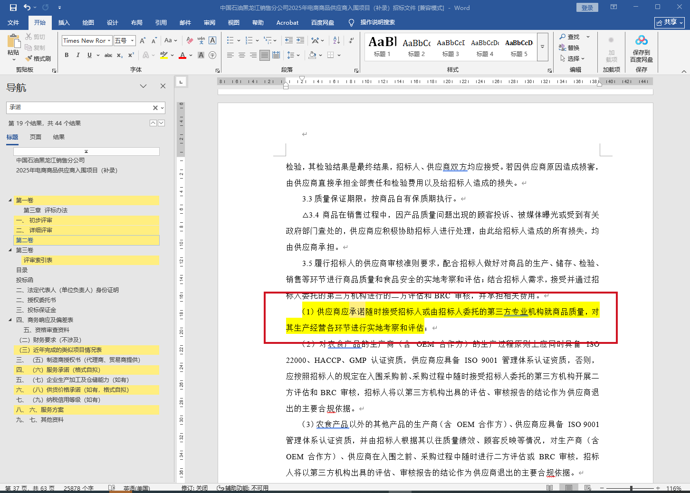Sort text with the A-Z sort icon
Image resolution: width=690 pixels, height=493 pixels.
point(336,41)
